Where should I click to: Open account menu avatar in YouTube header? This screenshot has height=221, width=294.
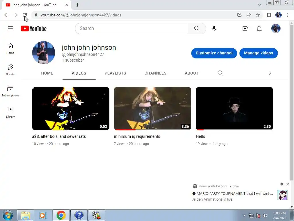tap(276, 28)
